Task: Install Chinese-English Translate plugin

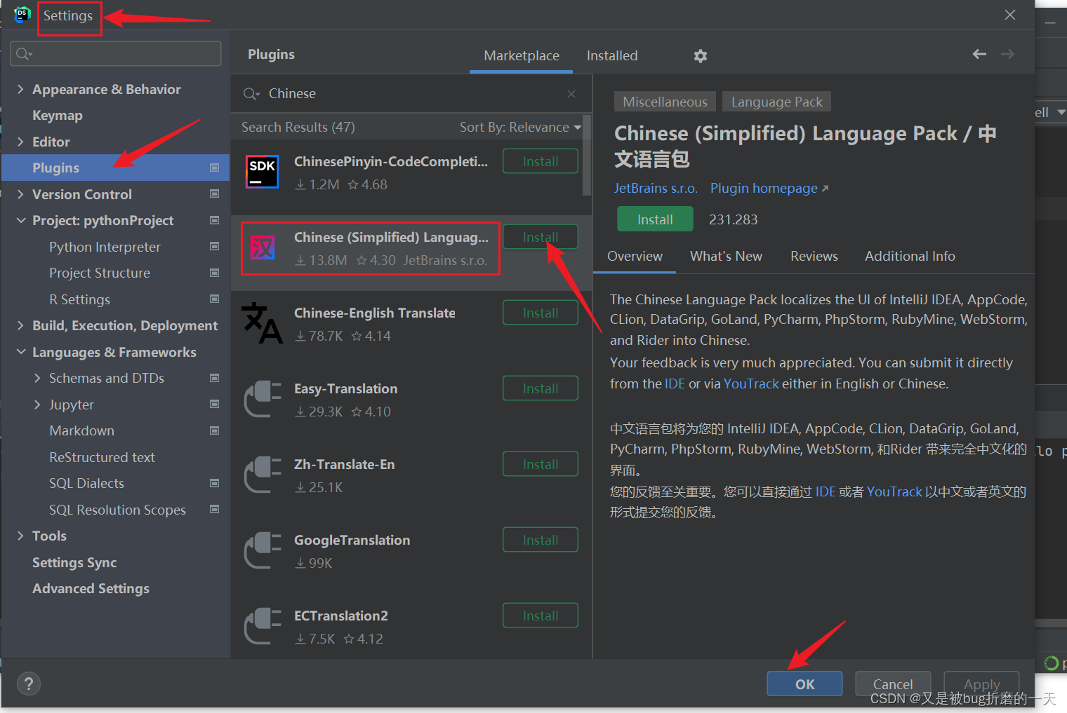Action: pyautogui.click(x=541, y=313)
